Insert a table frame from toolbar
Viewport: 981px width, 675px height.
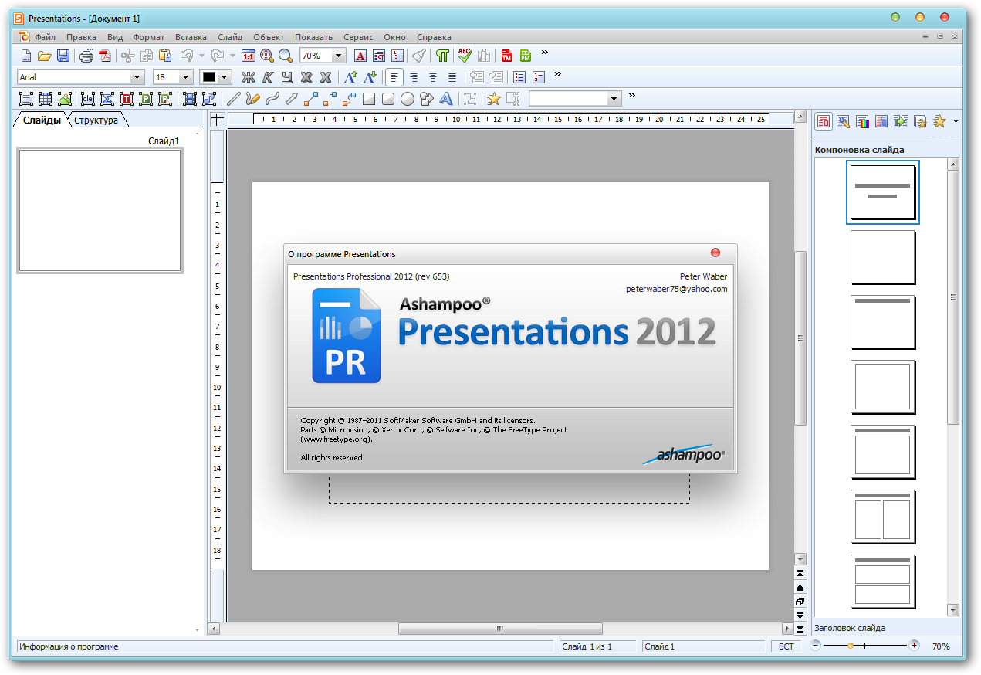click(46, 99)
